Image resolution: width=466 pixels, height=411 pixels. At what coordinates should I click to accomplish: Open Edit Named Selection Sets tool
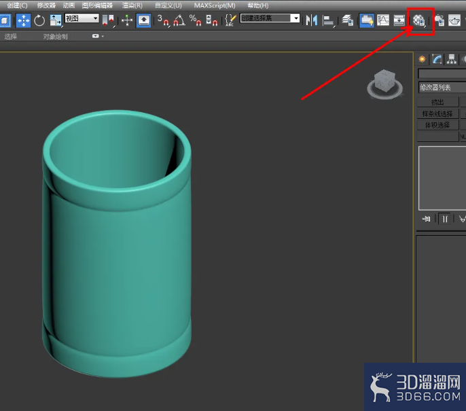[x=231, y=20]
